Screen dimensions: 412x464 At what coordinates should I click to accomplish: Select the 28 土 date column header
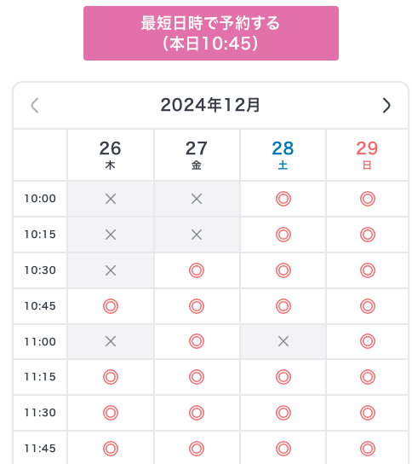[x=283, y=154]
